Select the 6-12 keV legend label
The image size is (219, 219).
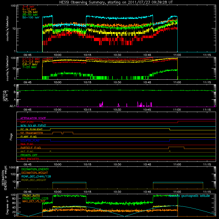pyautogui.click(x=29, y=9)
